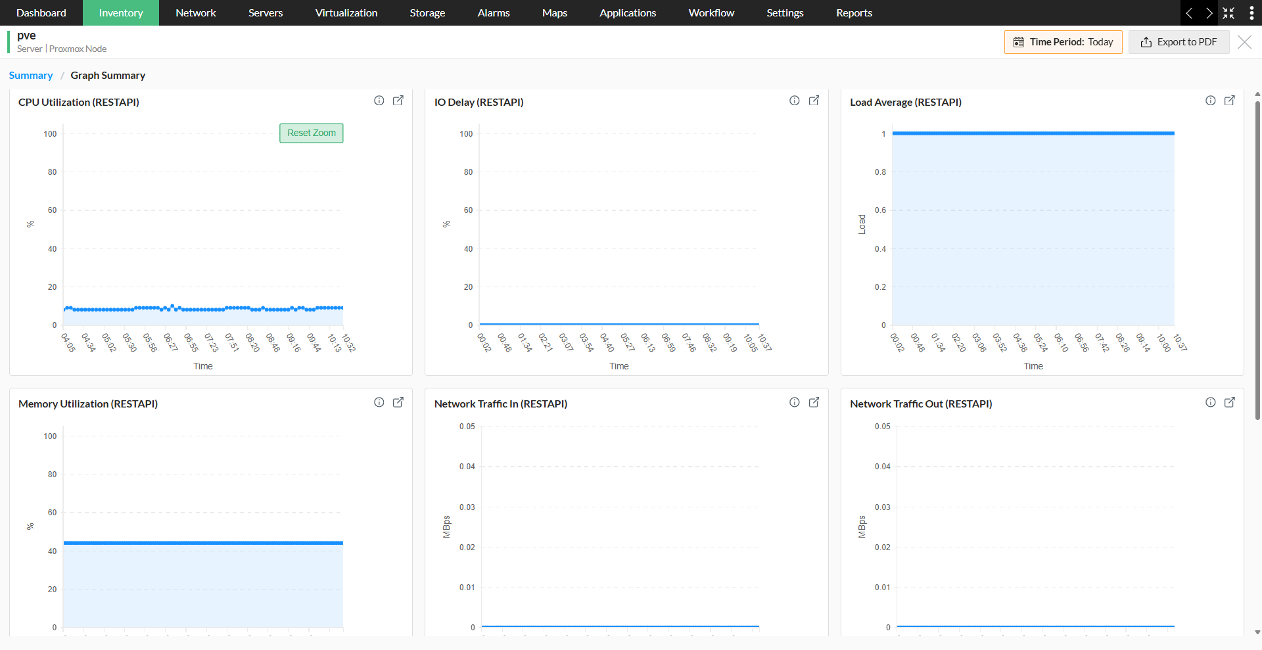Show info for IO Delay graph
1262x650 pixels.
click(x=795, y=101)
